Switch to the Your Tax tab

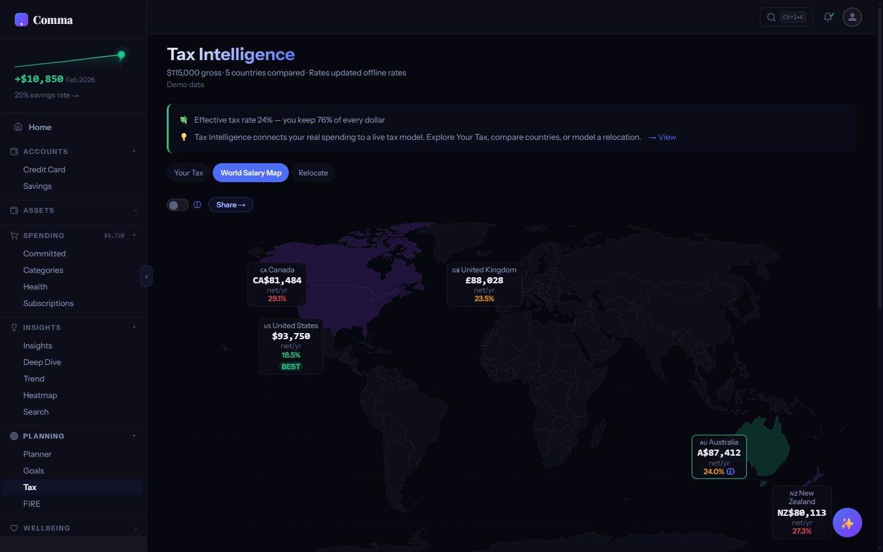(188, 173)
